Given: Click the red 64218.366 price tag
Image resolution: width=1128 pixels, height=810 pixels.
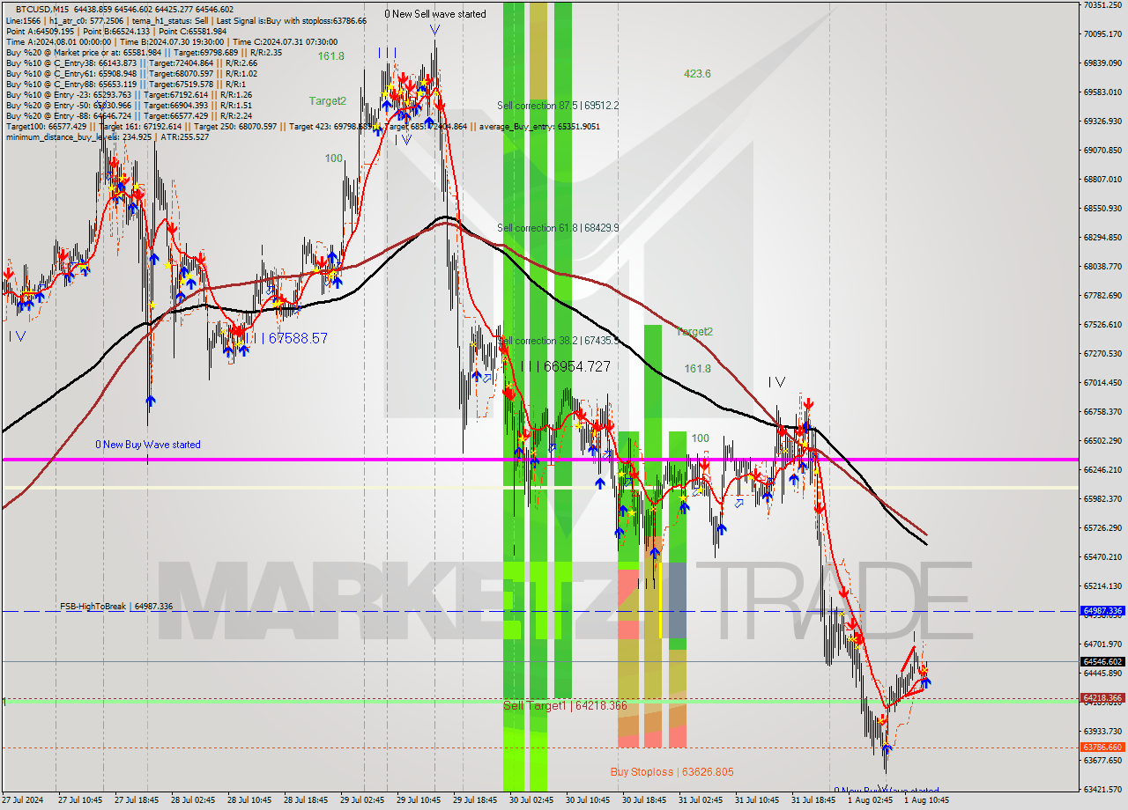Looking at the screenshot, I should point(1102,697).
